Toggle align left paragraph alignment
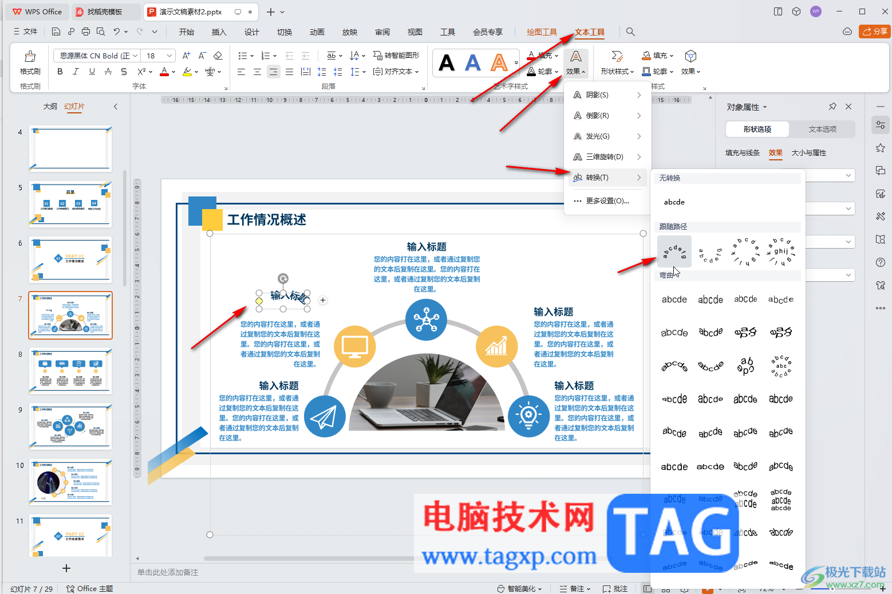Image resolution: width=892 pixels, height=594 pixels. point(242,72)
